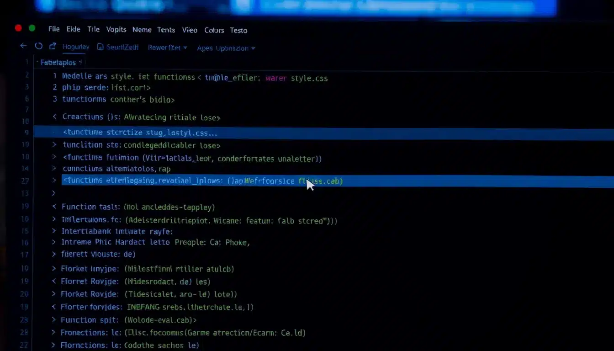This screenshot has width=614, height=351.
Task: Click style.css in the first code line
Action: pos(309,78)
